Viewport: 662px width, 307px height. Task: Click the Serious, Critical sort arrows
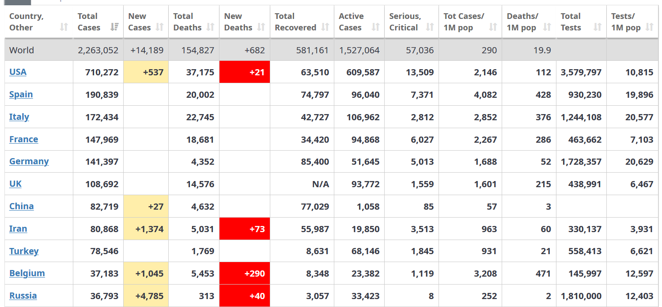(430, 27)
